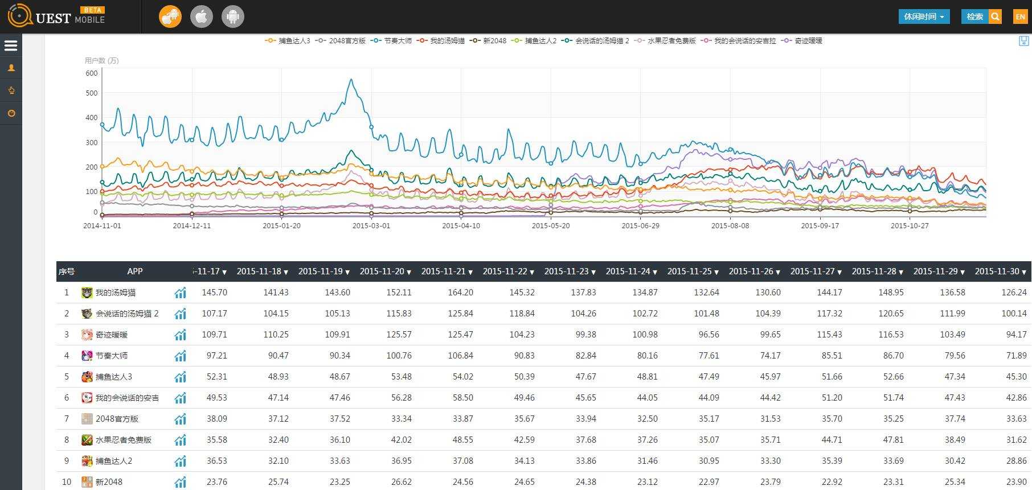Open trend chart icon for 我的汤姆猫
The image size is (1032, 490).
coord(180,293)
